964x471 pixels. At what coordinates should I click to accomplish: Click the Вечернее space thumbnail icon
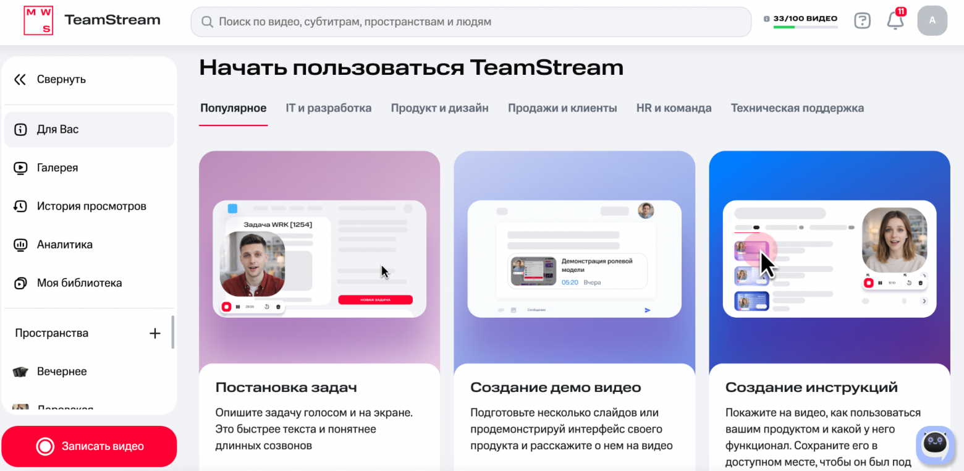pos(20,371)
